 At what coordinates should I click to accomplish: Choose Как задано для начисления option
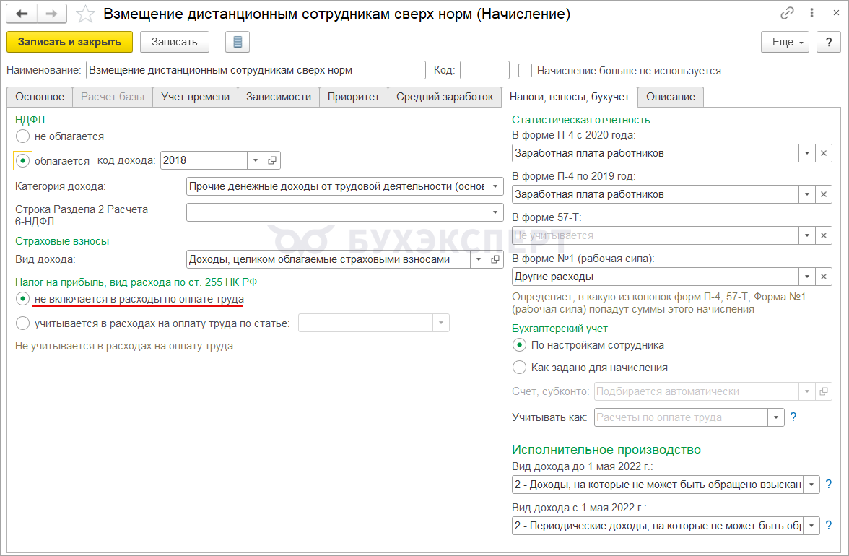518,367
